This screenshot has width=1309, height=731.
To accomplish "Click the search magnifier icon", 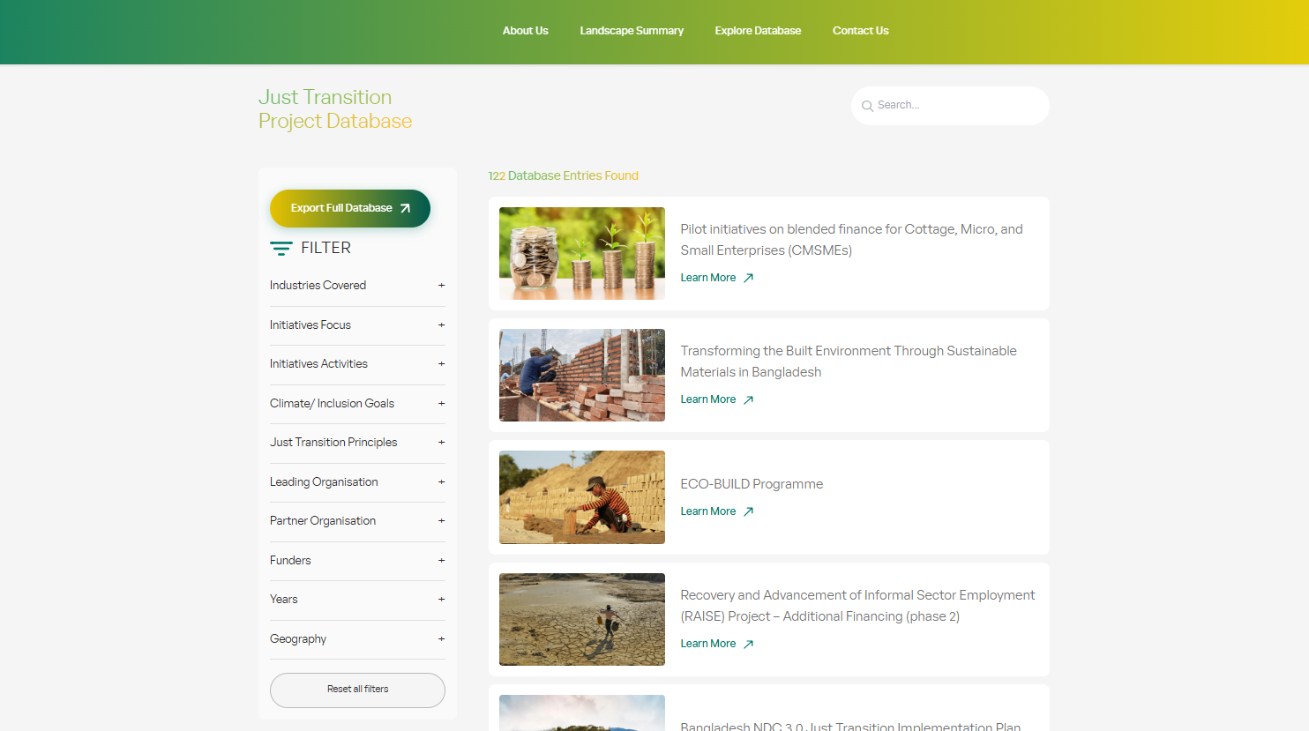I will coord(867,106).
